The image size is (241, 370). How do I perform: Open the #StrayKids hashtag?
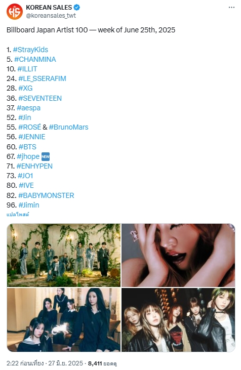point(30,50)
